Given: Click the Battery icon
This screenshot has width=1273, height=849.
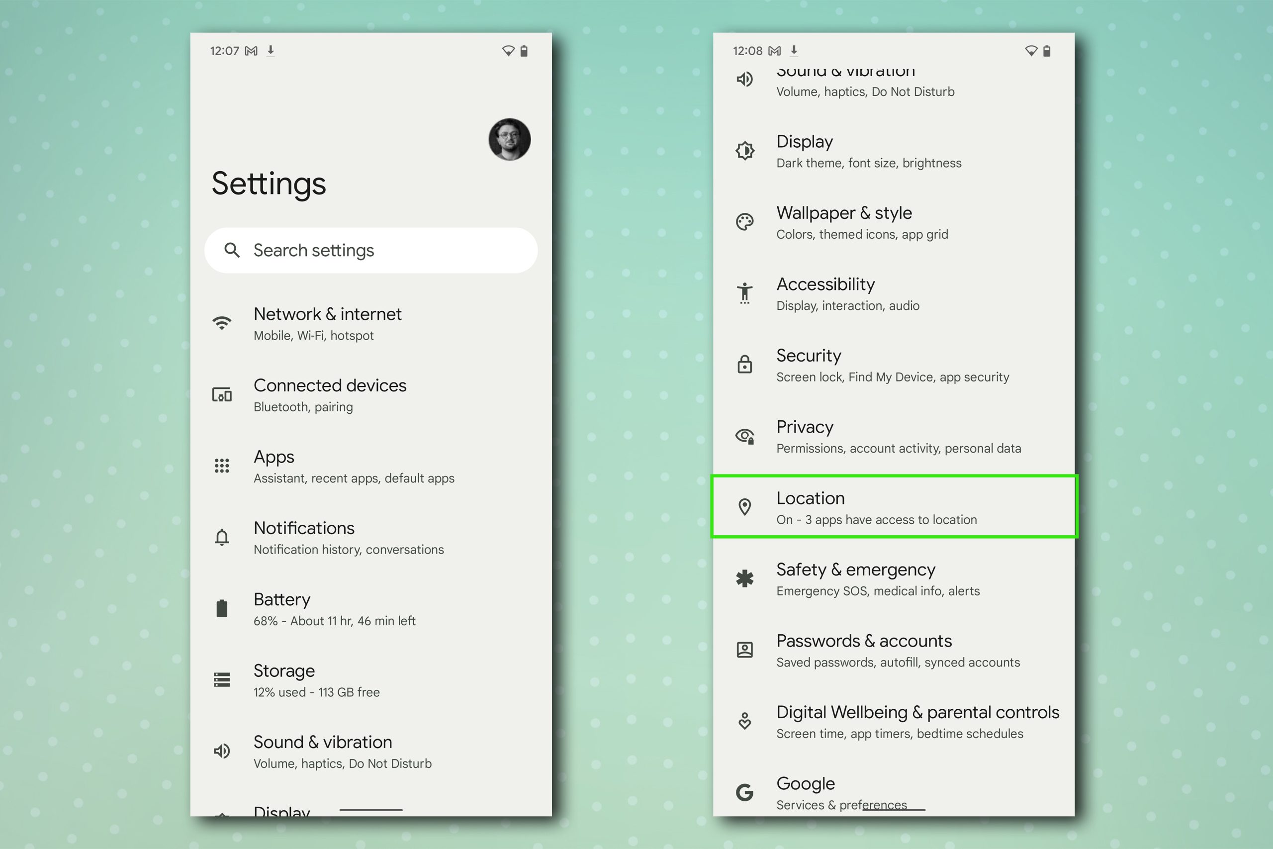Looking at the screenshot, I should pos(222,608).
